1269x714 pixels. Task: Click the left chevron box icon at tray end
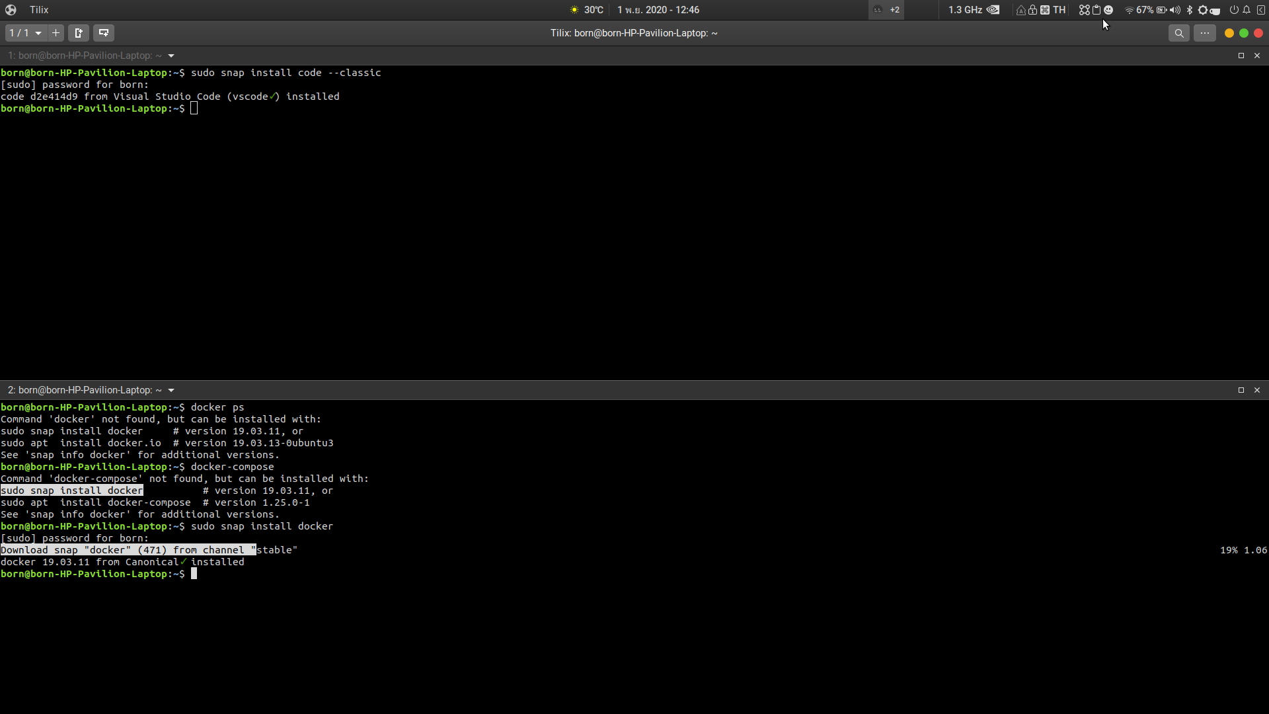(1260, 10)
